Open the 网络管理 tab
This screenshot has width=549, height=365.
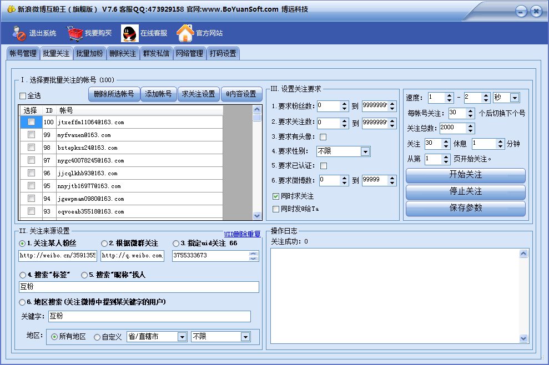(189, 54)
